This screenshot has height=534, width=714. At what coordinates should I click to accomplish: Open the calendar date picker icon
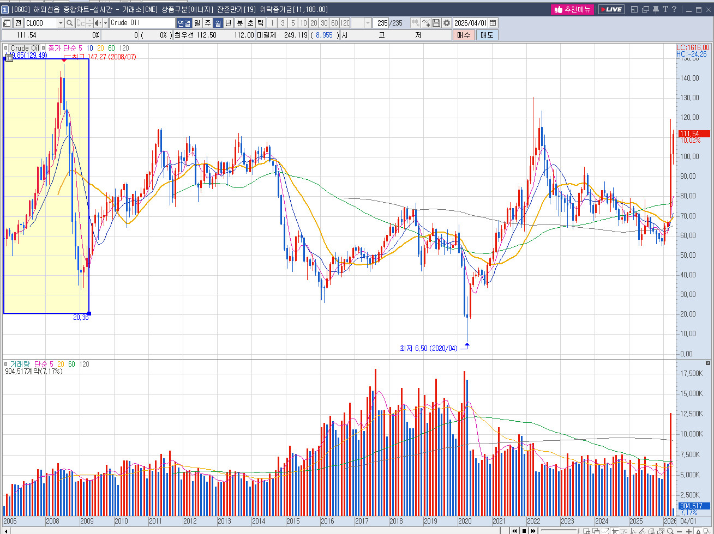[x=493, y=23]
